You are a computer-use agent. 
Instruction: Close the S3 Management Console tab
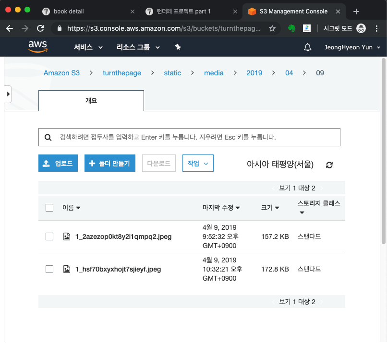pyautogui.click(x=338, y=12)
